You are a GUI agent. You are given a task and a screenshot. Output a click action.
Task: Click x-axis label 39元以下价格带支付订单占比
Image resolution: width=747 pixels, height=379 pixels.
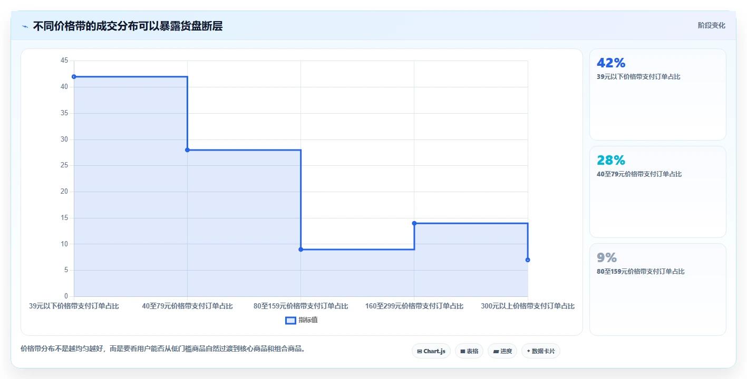(x=74, y=306)
